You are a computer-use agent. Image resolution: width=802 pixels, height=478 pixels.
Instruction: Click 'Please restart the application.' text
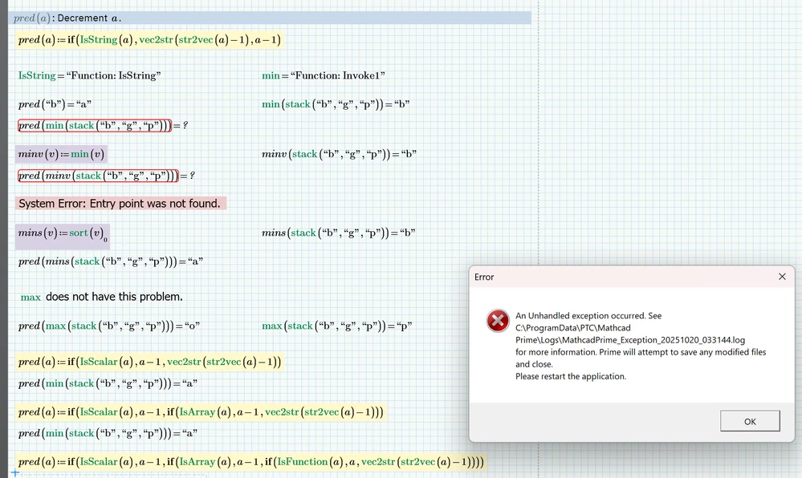coord(571,376)
